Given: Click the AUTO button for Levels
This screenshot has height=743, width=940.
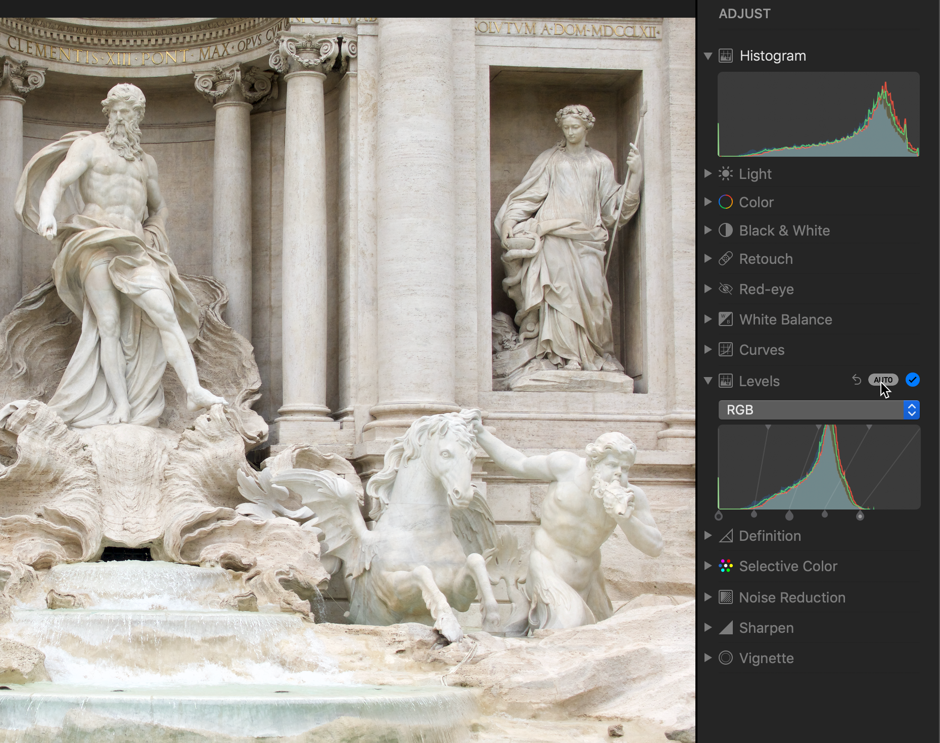Looking at the screenshot, I should pyautogui.click(x=883, y=380).
